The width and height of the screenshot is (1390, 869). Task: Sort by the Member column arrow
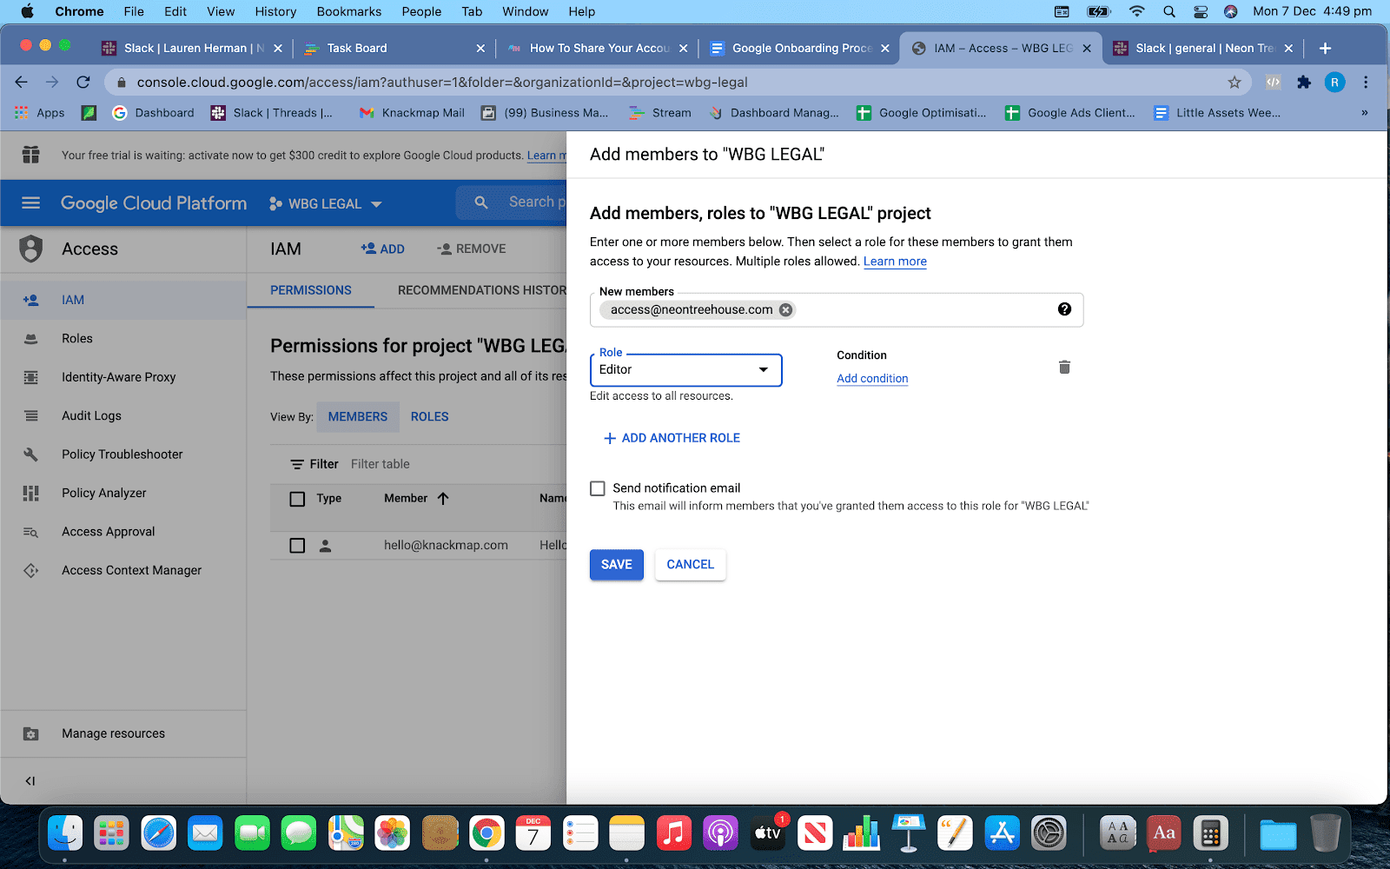pos(443,499)
